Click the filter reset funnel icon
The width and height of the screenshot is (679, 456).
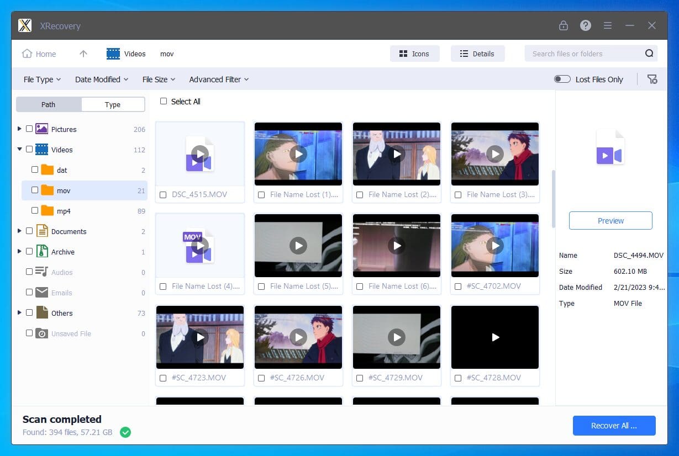point(652,79)
